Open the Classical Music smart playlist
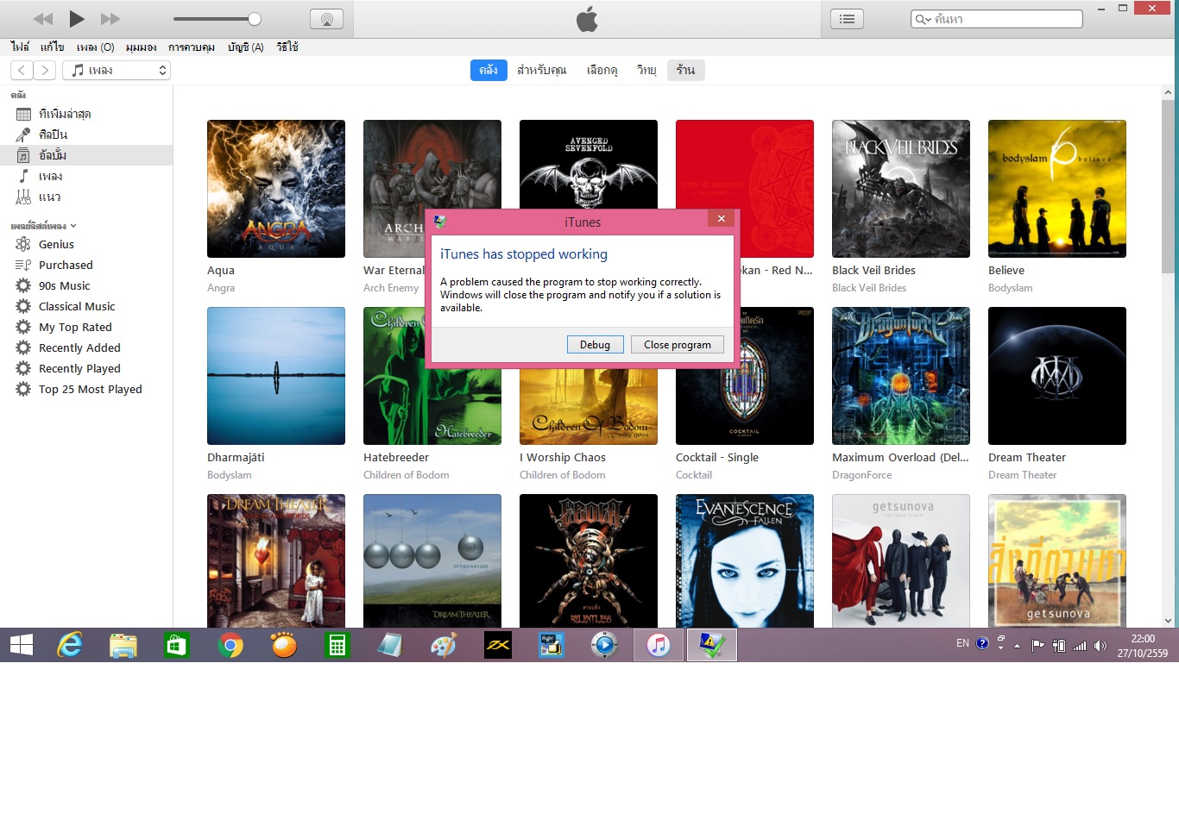The width and height of the screenshot is (1179, 826). [77, 306]
